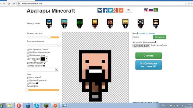Click the green flag language icon
193x108 pixels.
pos(156,10)
